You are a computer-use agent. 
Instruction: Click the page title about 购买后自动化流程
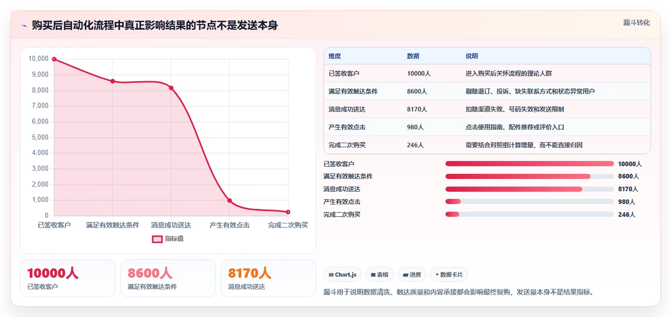[x=155, y=26]
